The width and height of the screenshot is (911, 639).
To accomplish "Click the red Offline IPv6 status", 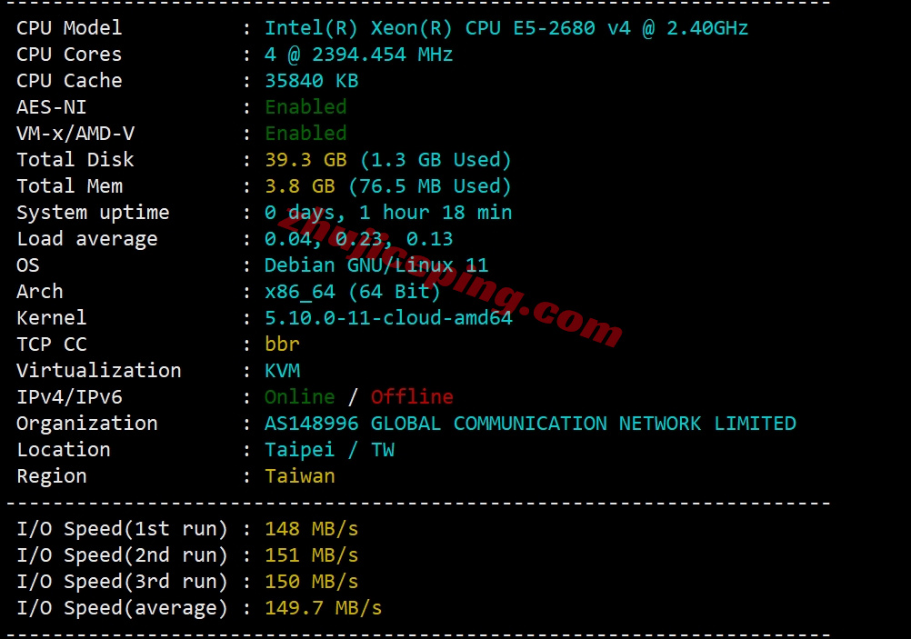I will coord(412,397).
